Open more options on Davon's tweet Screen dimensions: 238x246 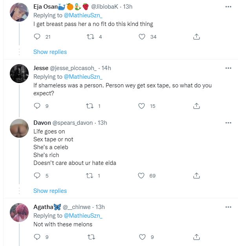coord(228,123)
